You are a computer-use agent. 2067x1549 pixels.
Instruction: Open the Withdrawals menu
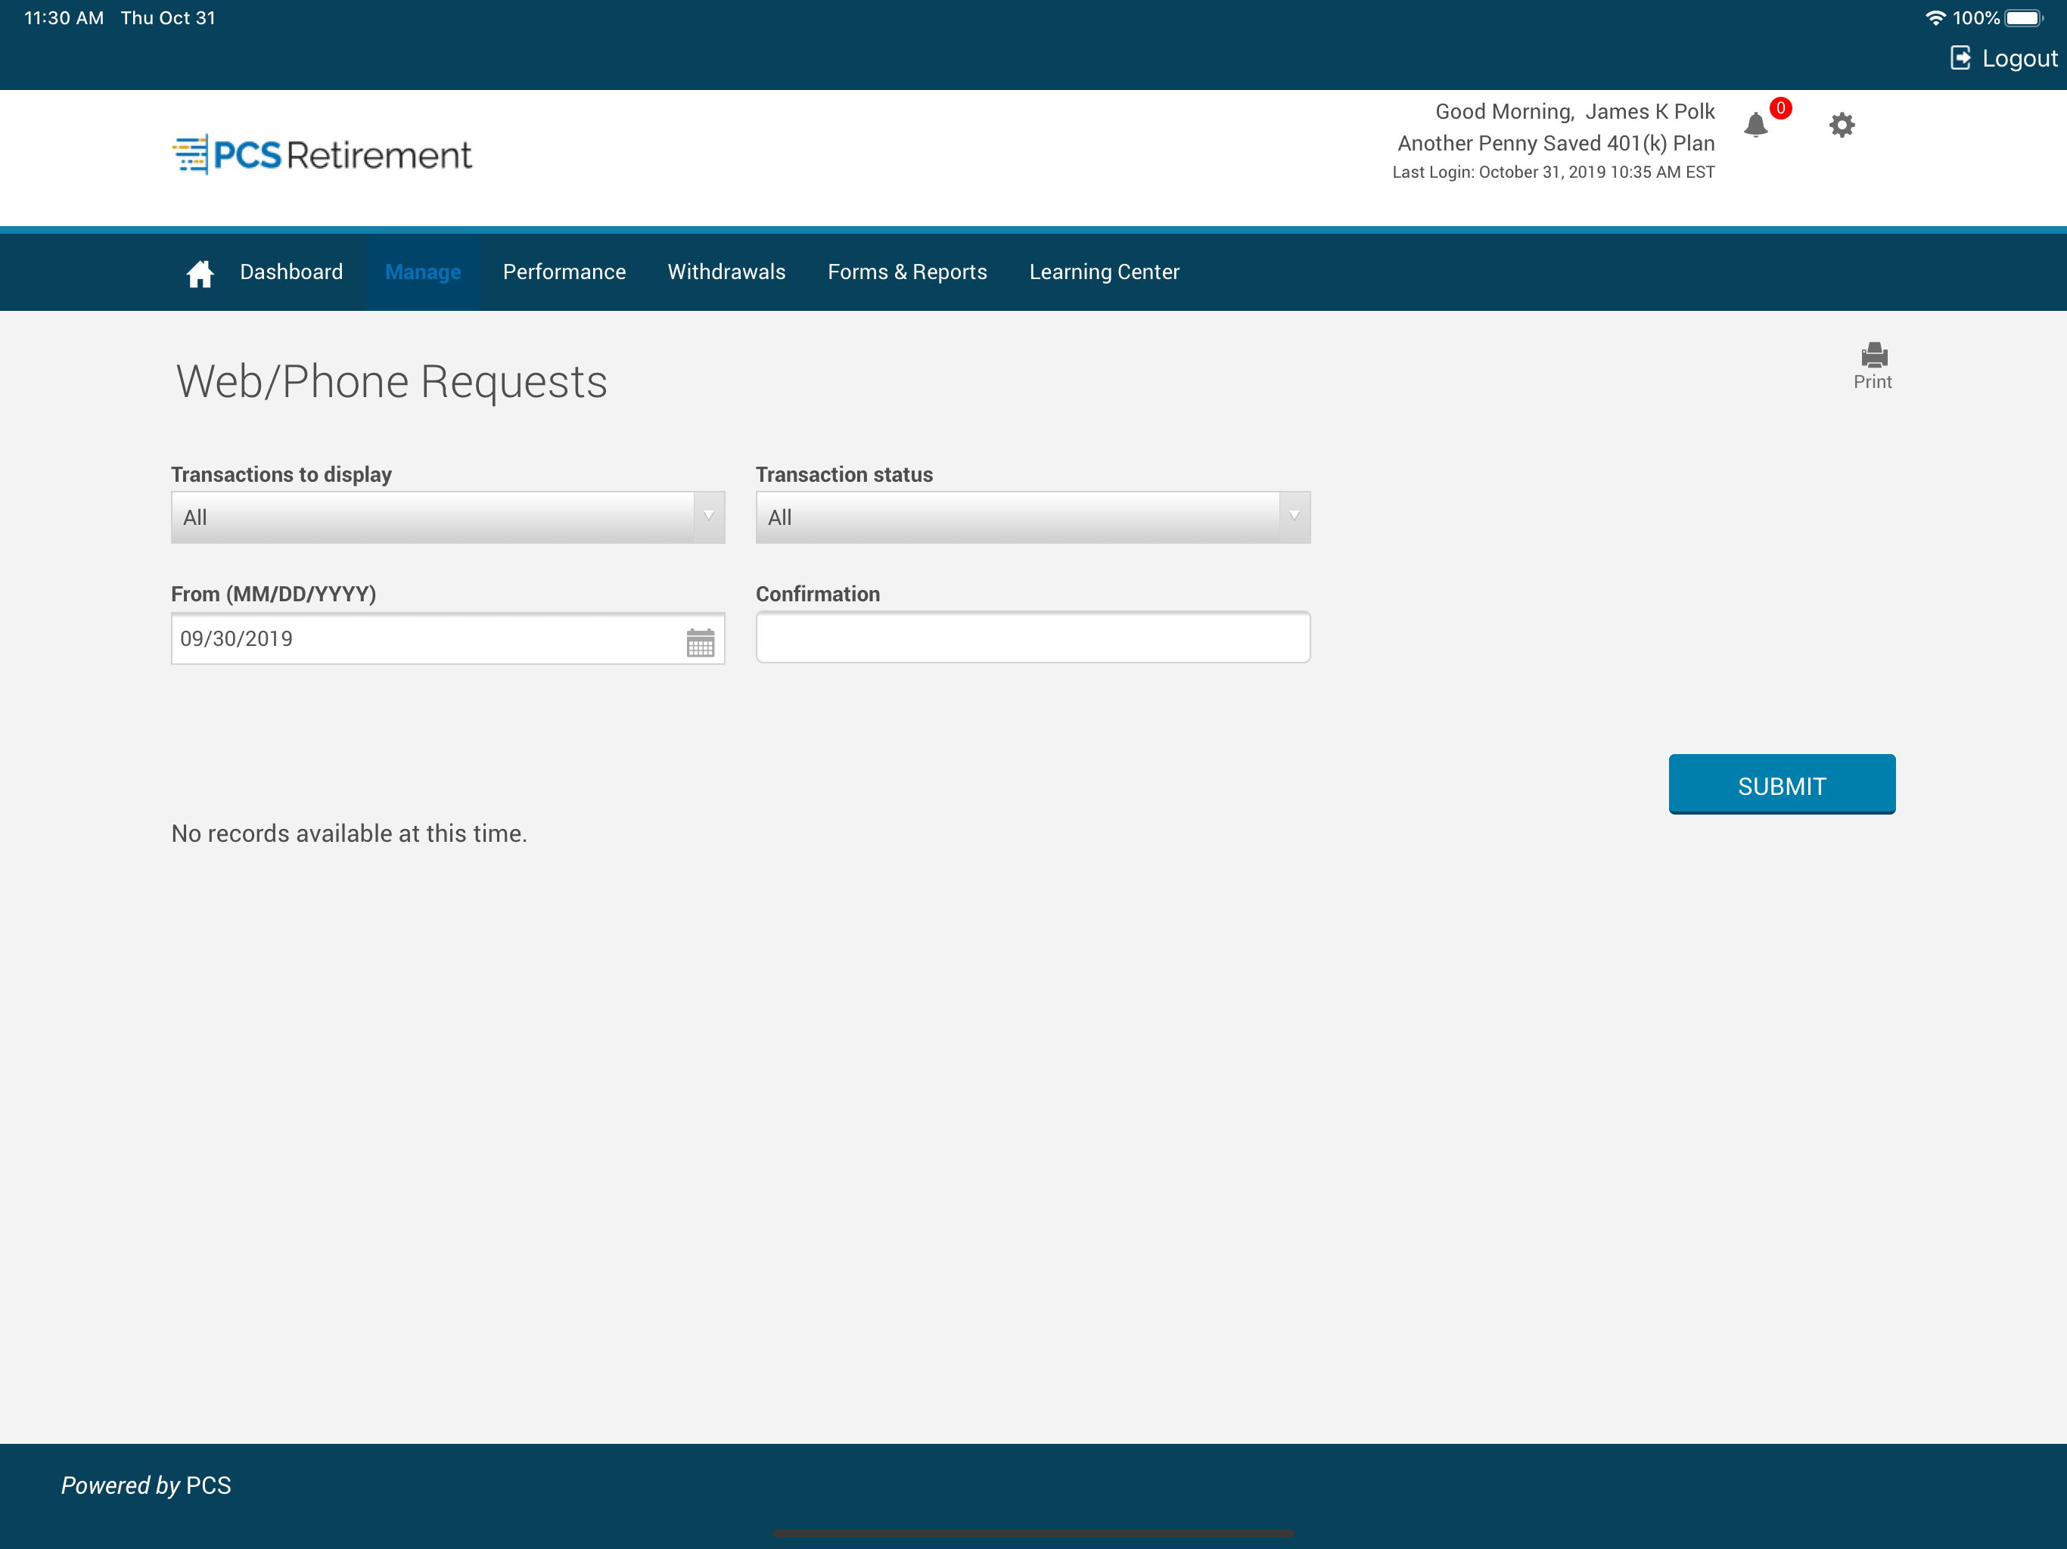click(x=726, y=272)
